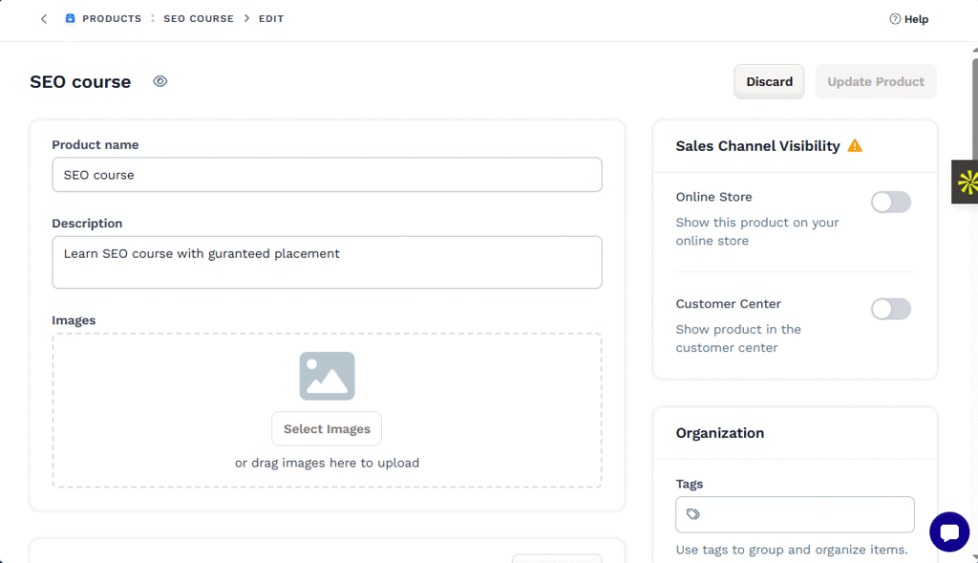The height and width of the screenshot is (563, 978).
Task: Open the SEO COURSE breadcrumb
Action: [199, 19]
